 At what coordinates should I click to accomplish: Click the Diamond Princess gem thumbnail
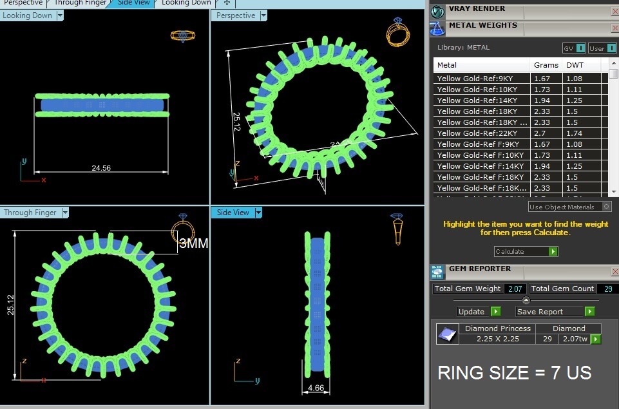coord(447,334)
